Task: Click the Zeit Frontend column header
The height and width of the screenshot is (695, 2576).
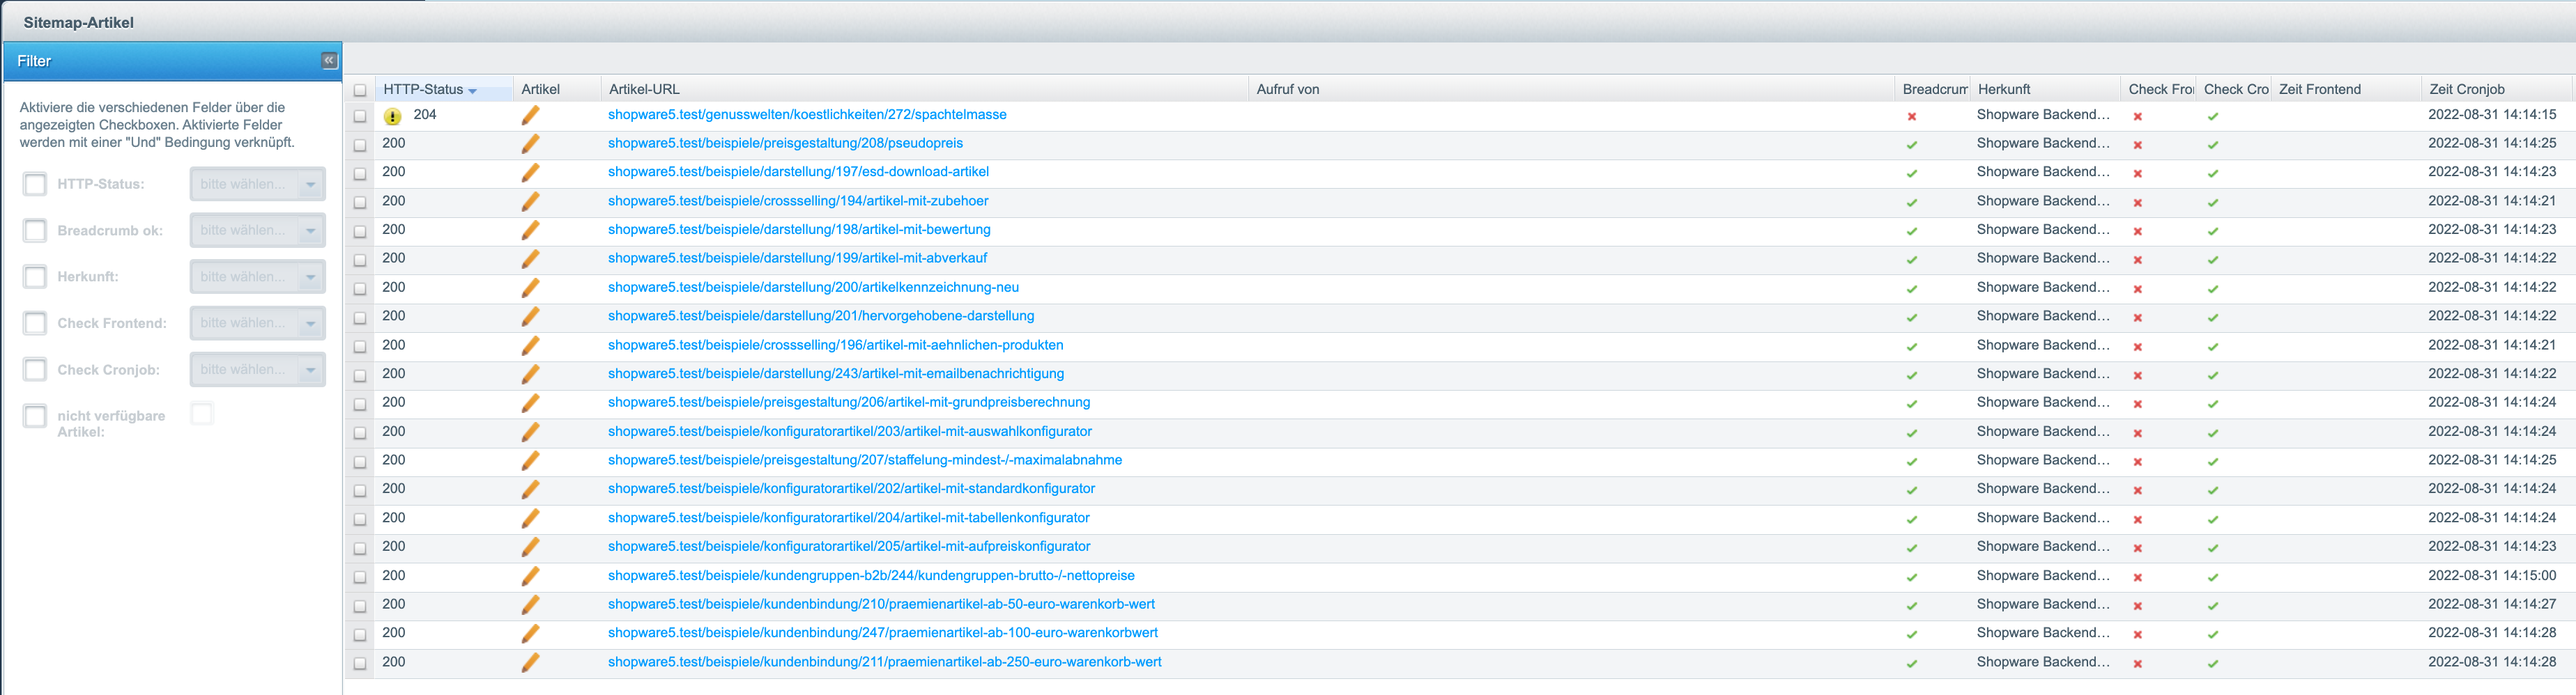Action: (x=2345, y=89)
